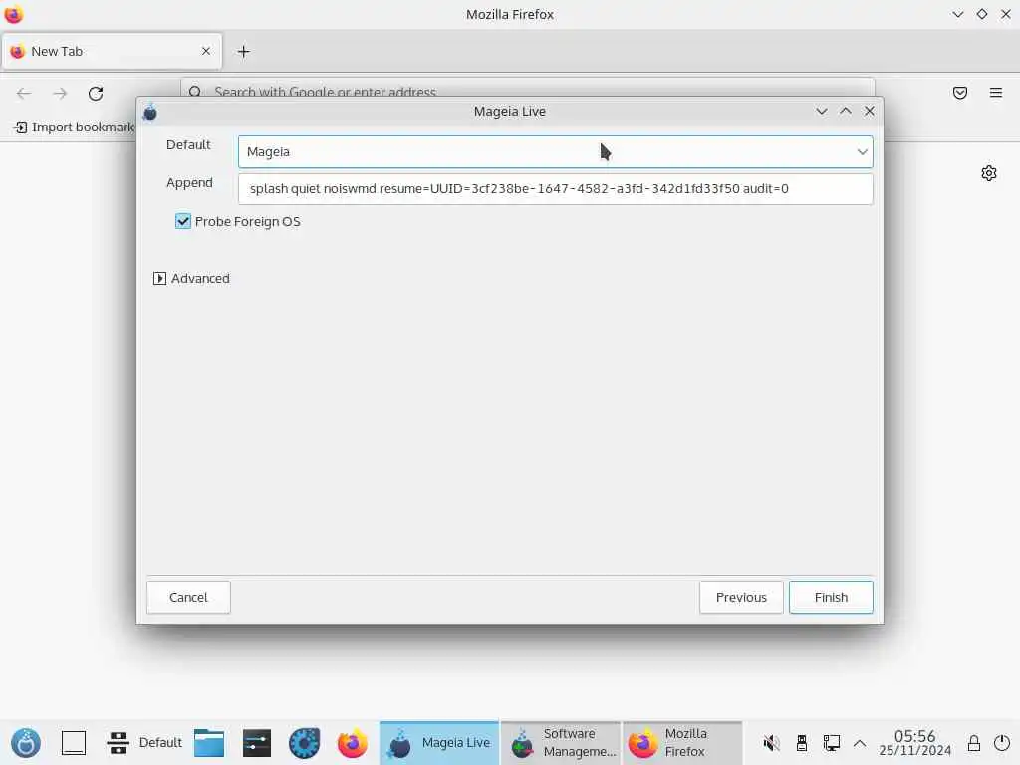The width and height of the screenshot is (1020, 765).
Task: Expand hidden system tray icons
Action: tap(860, 743)
